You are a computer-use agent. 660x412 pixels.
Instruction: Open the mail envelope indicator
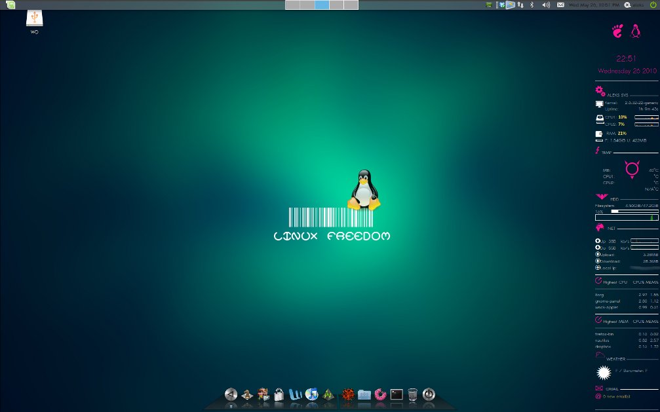[560, 5]
